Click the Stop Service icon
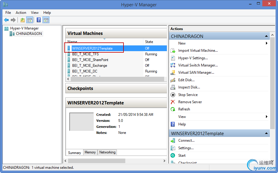278x173 pixels. click(173, 95)
